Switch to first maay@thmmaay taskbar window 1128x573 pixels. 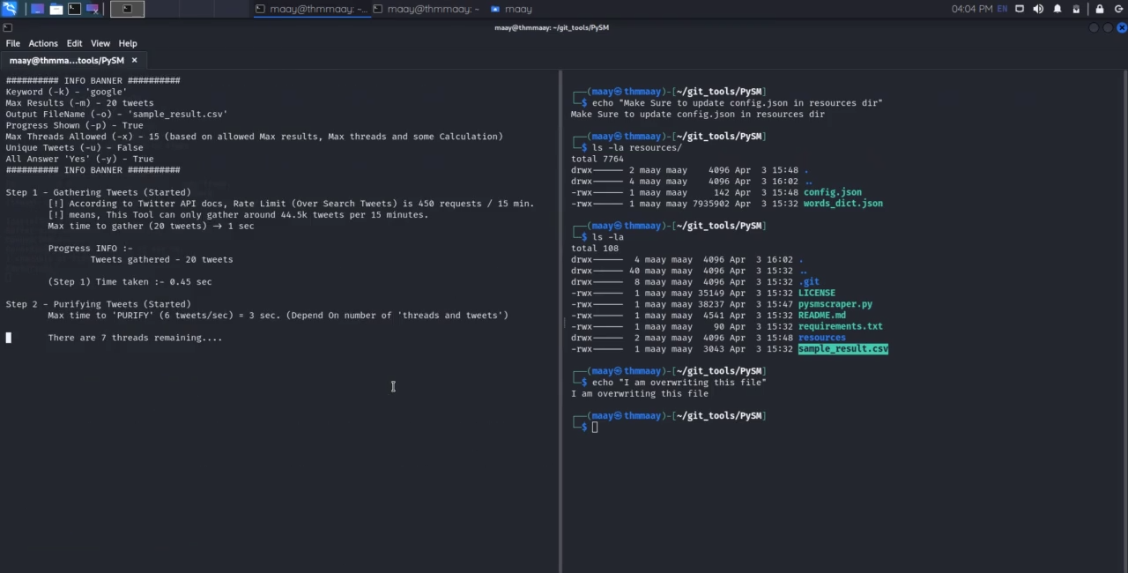[310, 9]
